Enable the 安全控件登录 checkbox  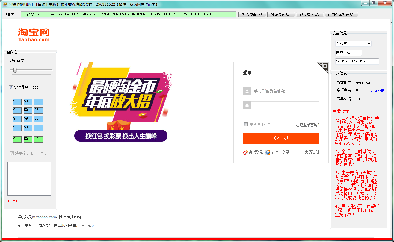tap(246, 125)
